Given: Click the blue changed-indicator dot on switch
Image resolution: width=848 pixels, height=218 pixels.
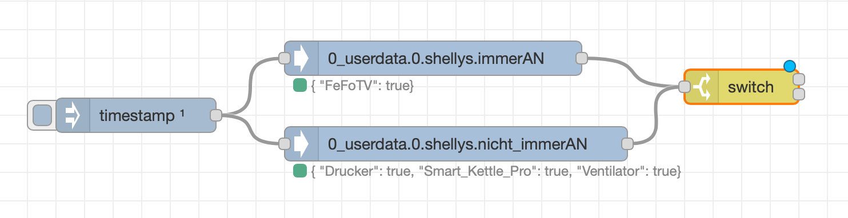Looking at the screenshot, I should (790, 66).
